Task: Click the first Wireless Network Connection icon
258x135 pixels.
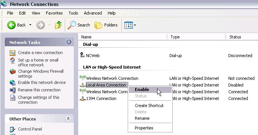Action: click(82, 78)
